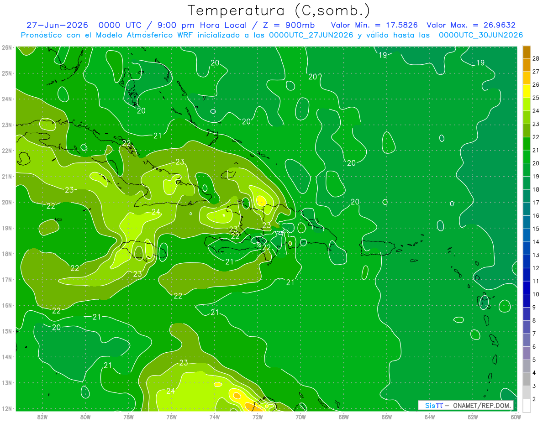Click the '25N' latitude label
Viewport: 548px width, 423px height.
(x=6, y=73)
